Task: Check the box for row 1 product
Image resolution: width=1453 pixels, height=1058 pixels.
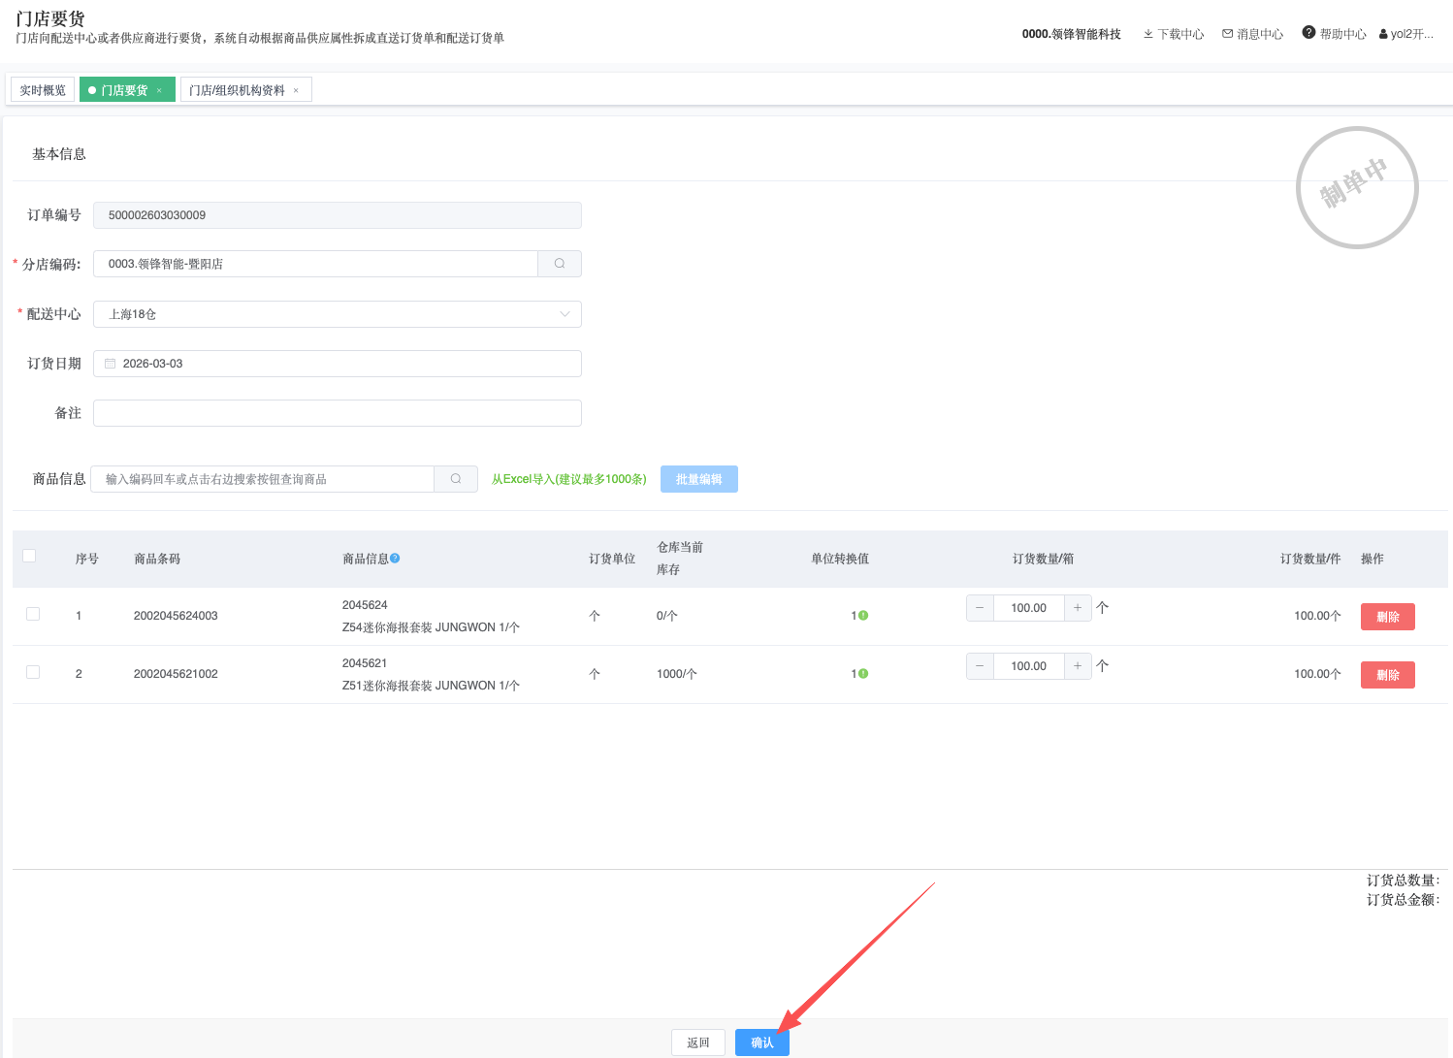Action: tap(33, 614)
